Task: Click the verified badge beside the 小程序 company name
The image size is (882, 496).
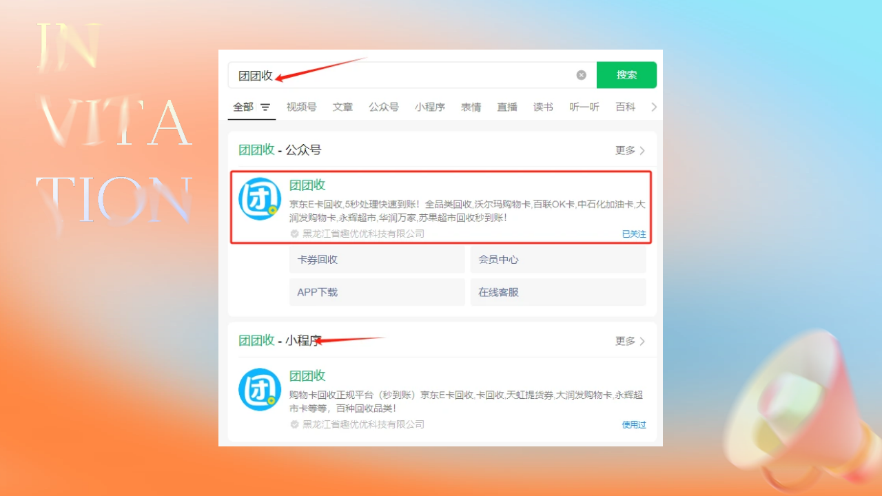Action: 294,424
